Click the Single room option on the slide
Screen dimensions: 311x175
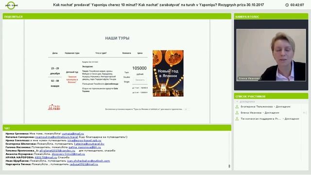(126, 82)
